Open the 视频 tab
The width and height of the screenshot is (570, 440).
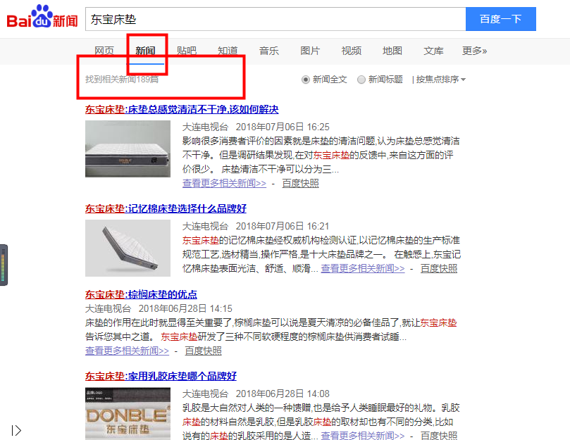click(x=352, y=51)
